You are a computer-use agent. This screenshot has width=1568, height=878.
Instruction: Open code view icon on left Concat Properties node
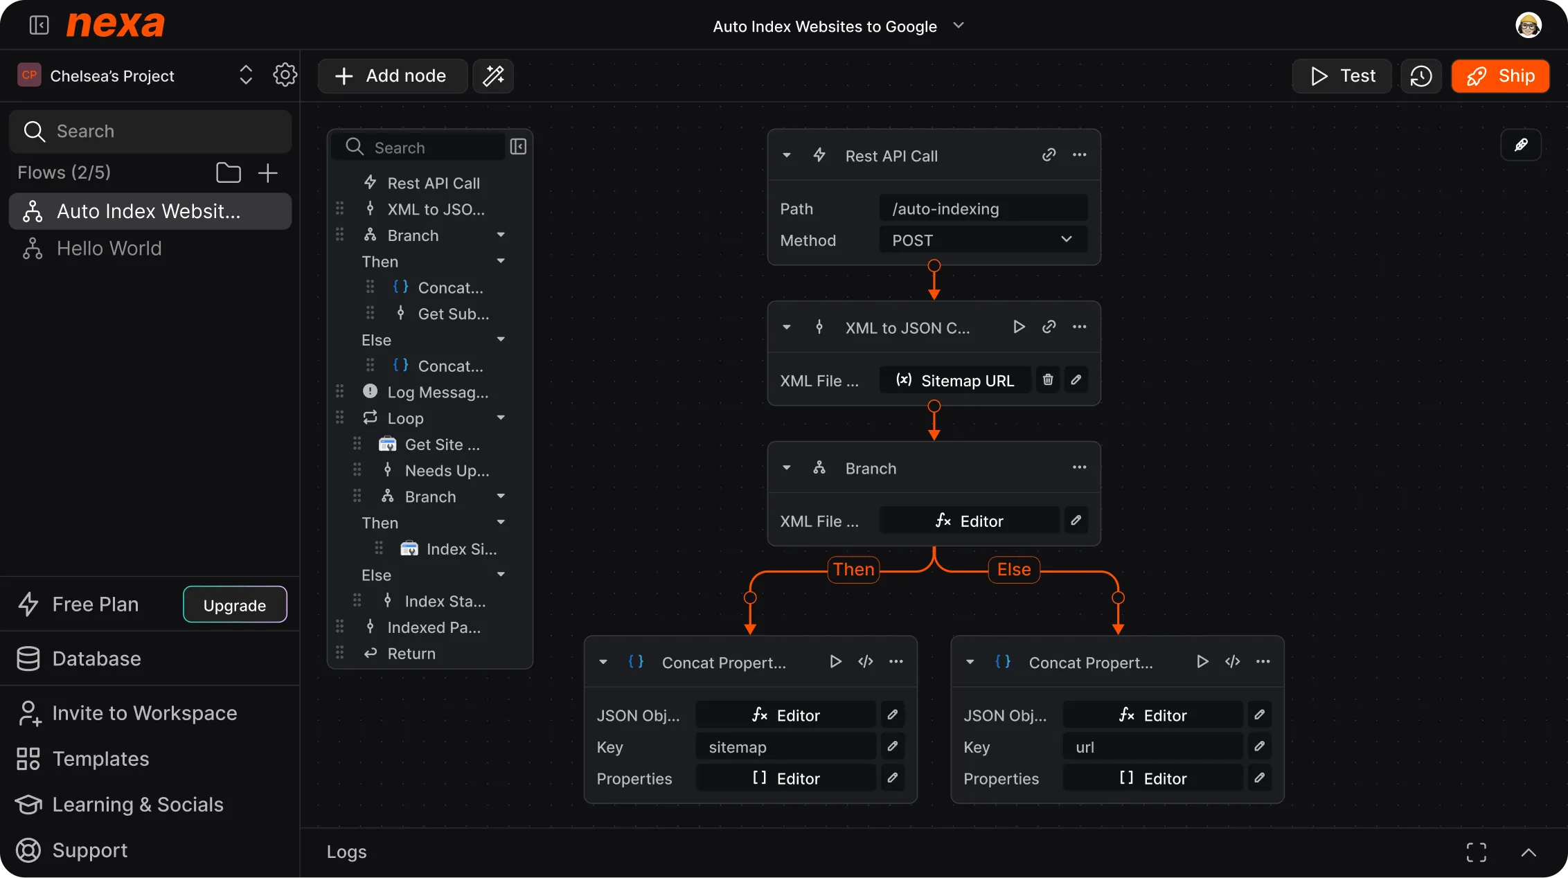(865, 661)
